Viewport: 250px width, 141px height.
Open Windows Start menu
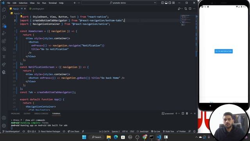pyautogui.click(x=84, y=137)
